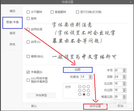The image size is (134, 111).
Task: Click the 保存设置 button
Action: [x=95, y=106]
